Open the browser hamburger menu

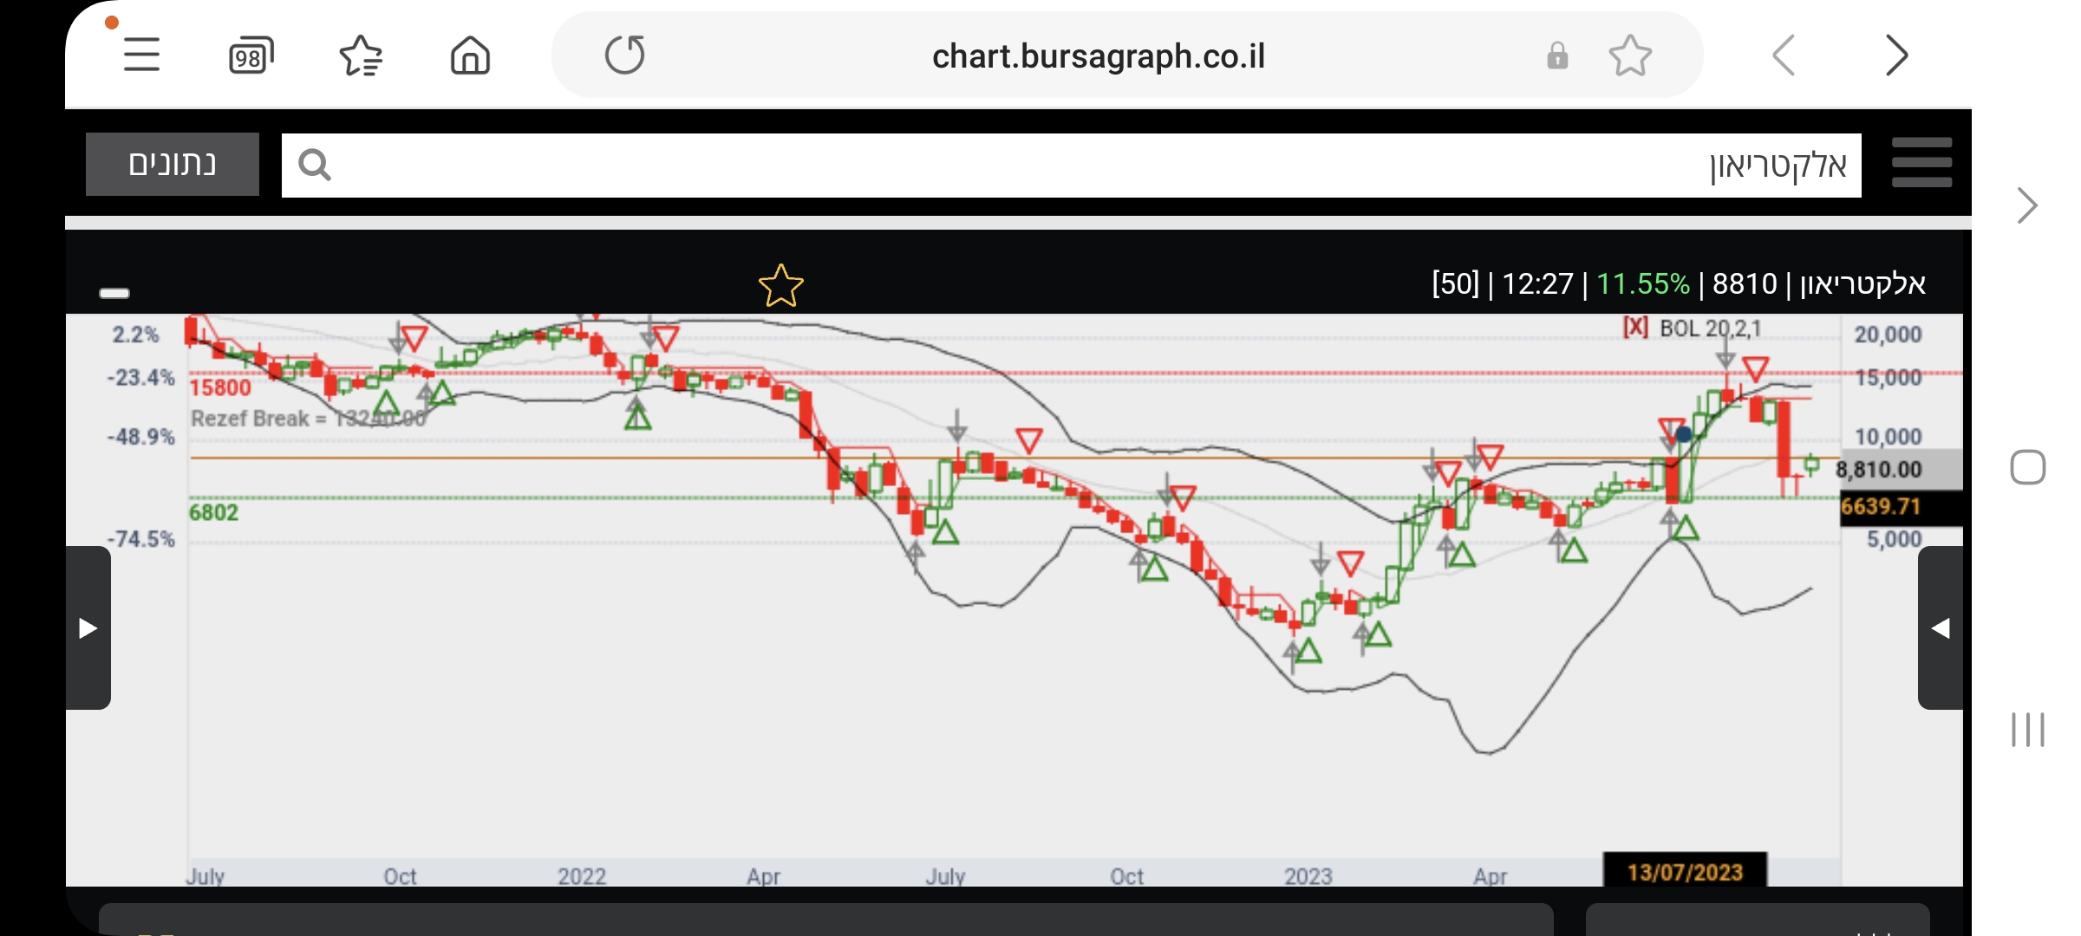pos(141,55)
